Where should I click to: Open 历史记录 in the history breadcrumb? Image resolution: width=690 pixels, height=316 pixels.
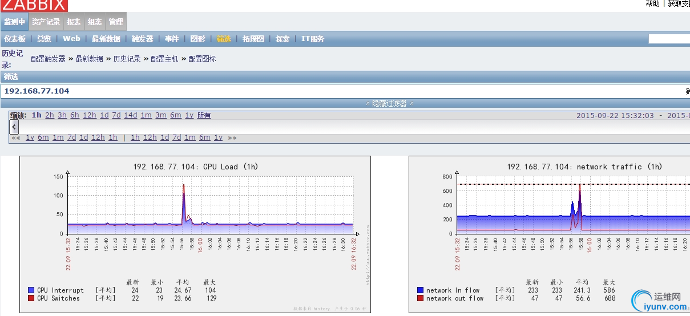click(127, 59)
